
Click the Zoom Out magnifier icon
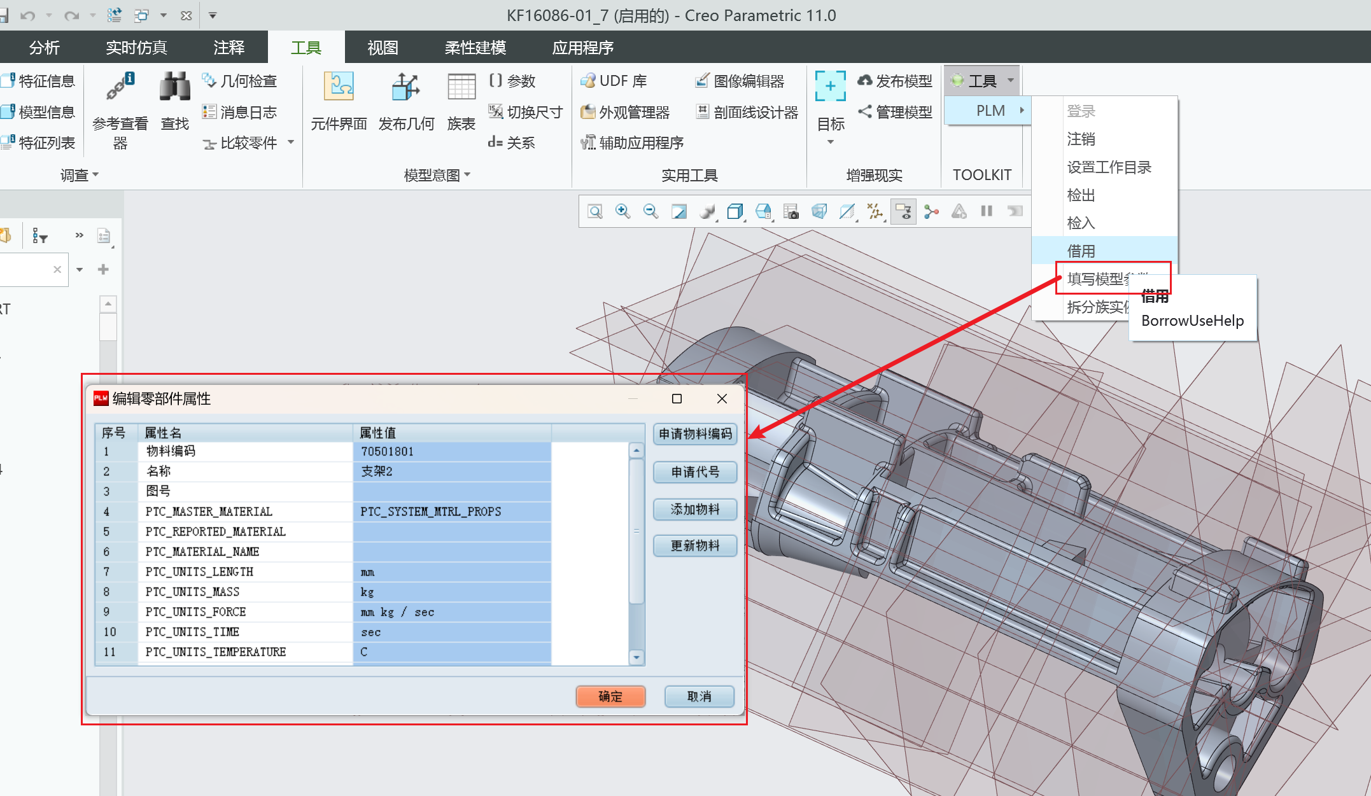point(650,211)
